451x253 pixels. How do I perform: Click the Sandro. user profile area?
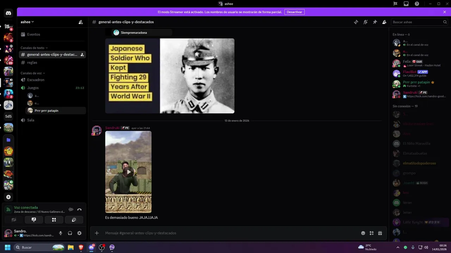pos(29,233)
